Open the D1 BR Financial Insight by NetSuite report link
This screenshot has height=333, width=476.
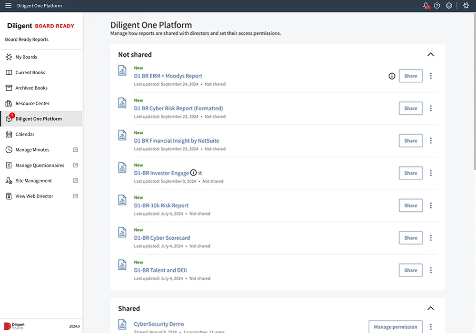point(177,140)
